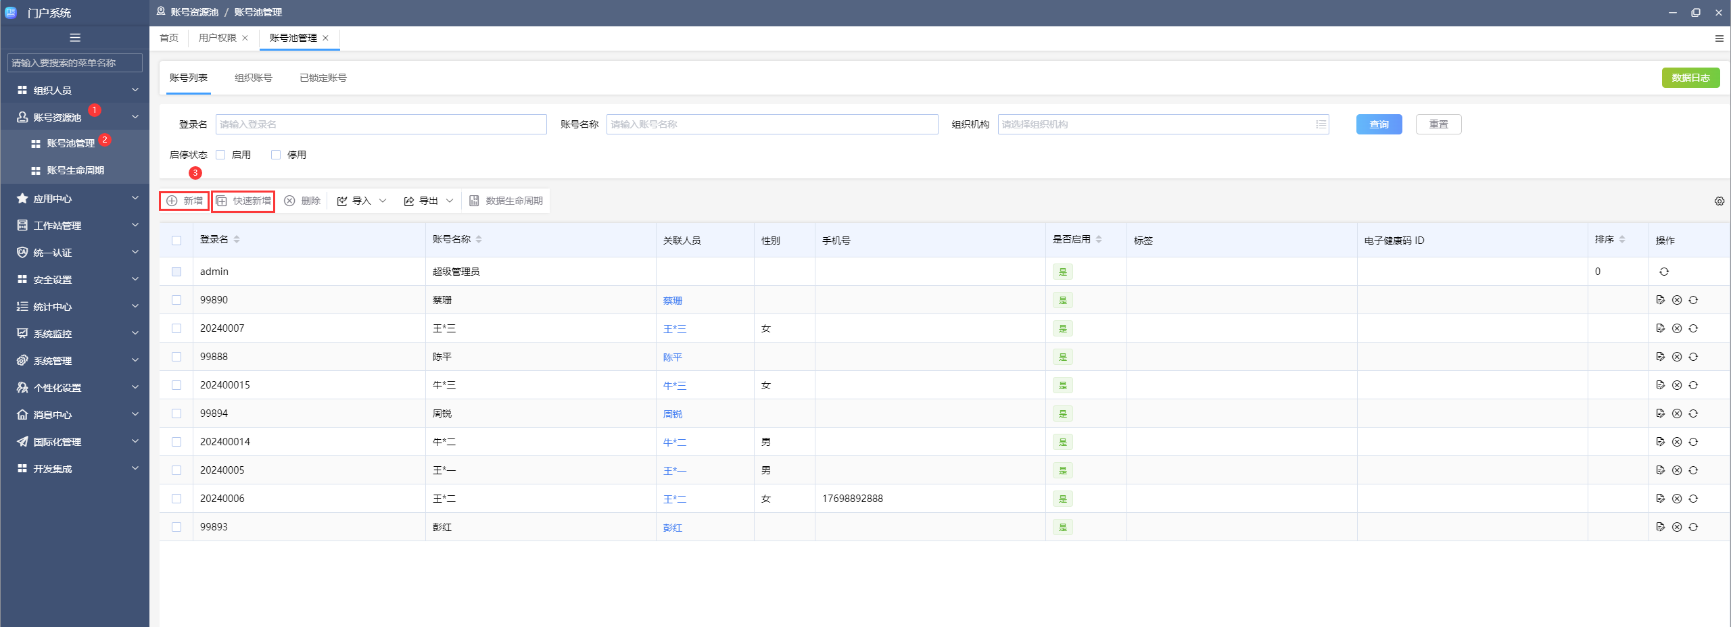Expand the 应用中心 sidebar menu
Screen dimensions: 1731x627
click(x=75, y=199)
